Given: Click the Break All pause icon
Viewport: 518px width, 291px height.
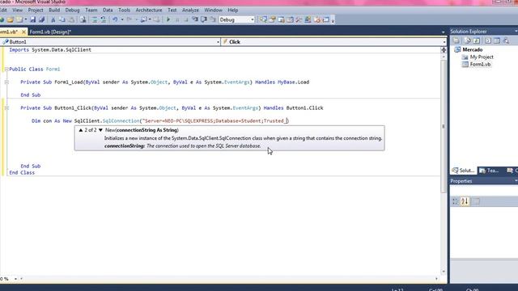Looking at the screenshot, I should [x=177, y=19].
